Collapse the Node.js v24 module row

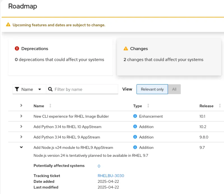click(x=21, y=147)
